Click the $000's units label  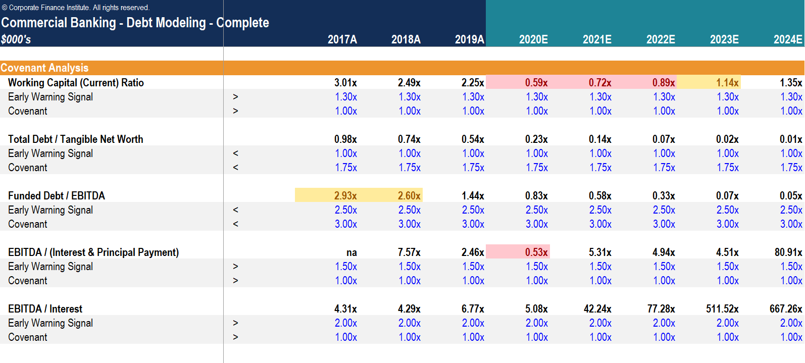pyautogui.click(x=16, y=39)
